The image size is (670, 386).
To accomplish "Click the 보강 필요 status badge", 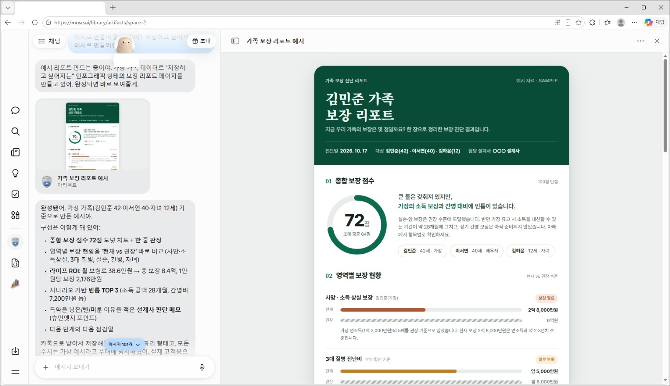I will pyautogui.click(x=546, y=298).
